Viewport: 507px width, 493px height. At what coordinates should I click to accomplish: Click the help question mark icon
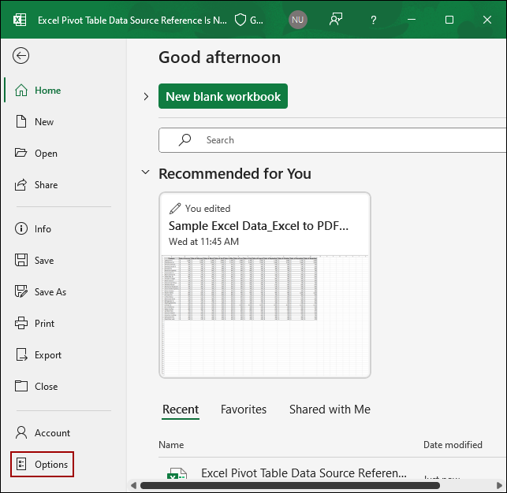(x=374, y=20)
